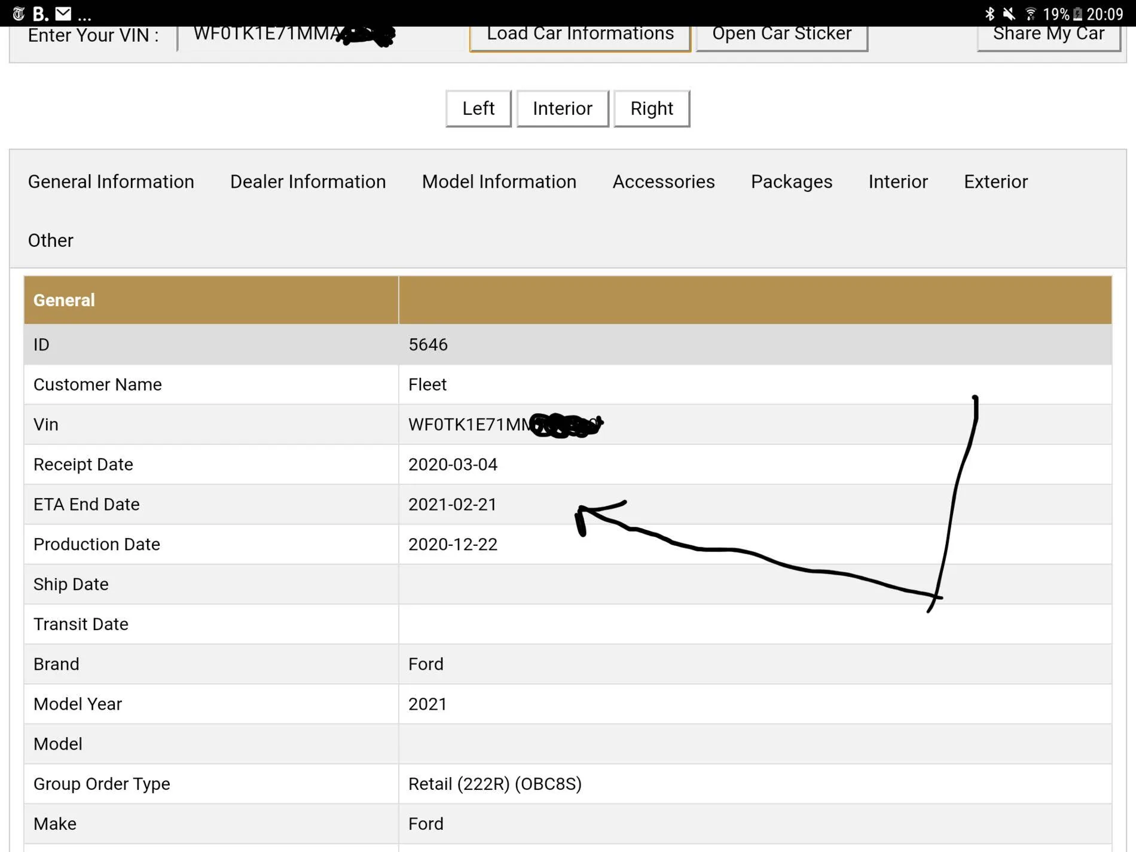The width and height of the screenshot is (1136, 852).
Task: Open the Model Information tab
Action: (x=499, y=181)
